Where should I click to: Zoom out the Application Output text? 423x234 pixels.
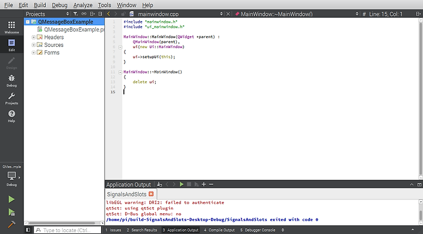[211, 185]
